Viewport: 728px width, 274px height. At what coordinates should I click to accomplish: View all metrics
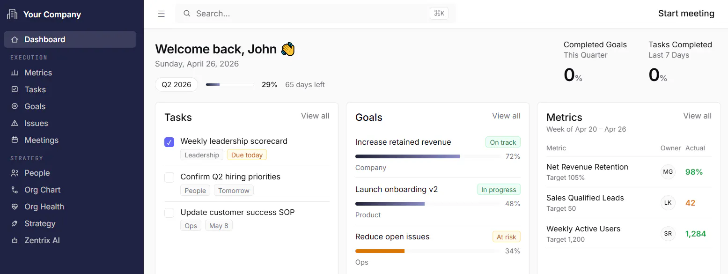(697, 116)
